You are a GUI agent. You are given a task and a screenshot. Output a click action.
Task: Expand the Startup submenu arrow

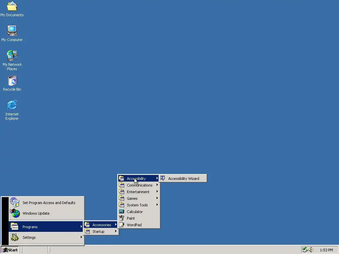tap(116, 231)
